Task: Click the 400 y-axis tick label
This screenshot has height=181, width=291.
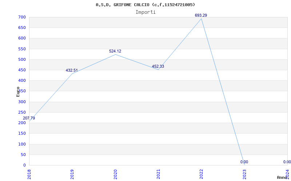Action: click(x=22, y=80)
